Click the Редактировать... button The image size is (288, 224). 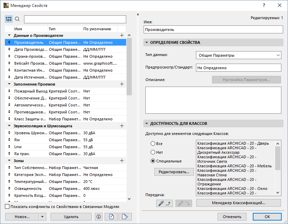pos(174,172)
